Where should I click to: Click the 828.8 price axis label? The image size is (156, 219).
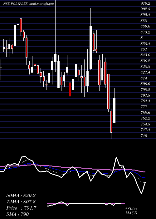click(145, 67)
